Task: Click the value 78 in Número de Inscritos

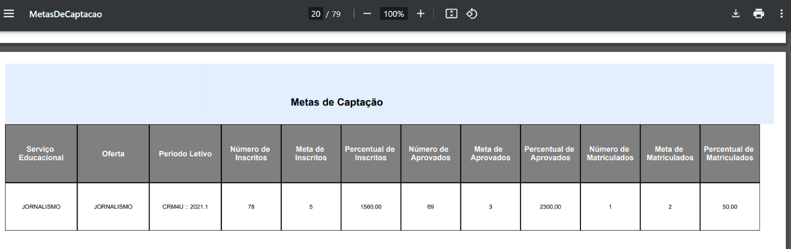Action: [x=251, y=207]
